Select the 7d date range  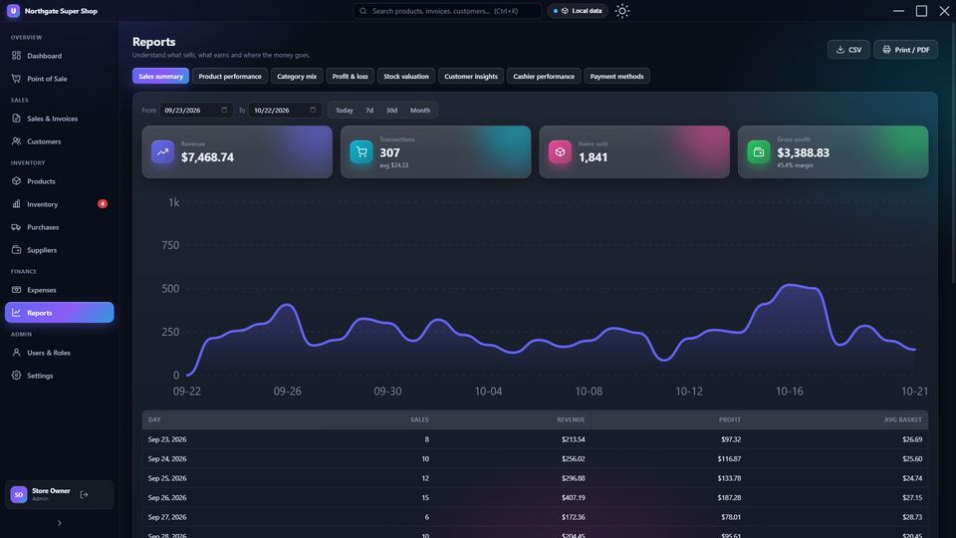369,111
